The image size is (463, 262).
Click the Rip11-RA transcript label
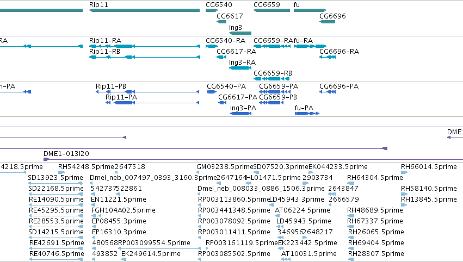[x=105, y=41]
